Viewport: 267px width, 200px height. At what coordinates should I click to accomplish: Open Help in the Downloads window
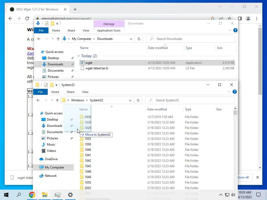pyautogui.click(x=235, y=30)
